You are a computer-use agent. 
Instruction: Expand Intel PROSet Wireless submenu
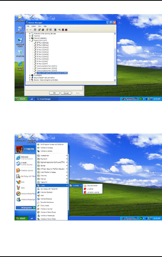[52, 172]
